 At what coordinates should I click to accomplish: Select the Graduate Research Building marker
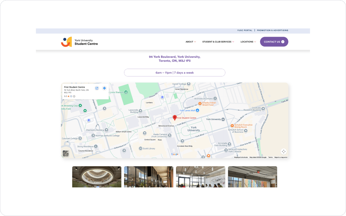(263, 109)
